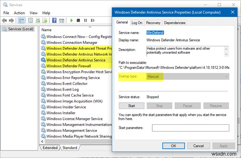241x158 pixels.
Task: Switch to the Recovery tab
Action: [153, 23]
